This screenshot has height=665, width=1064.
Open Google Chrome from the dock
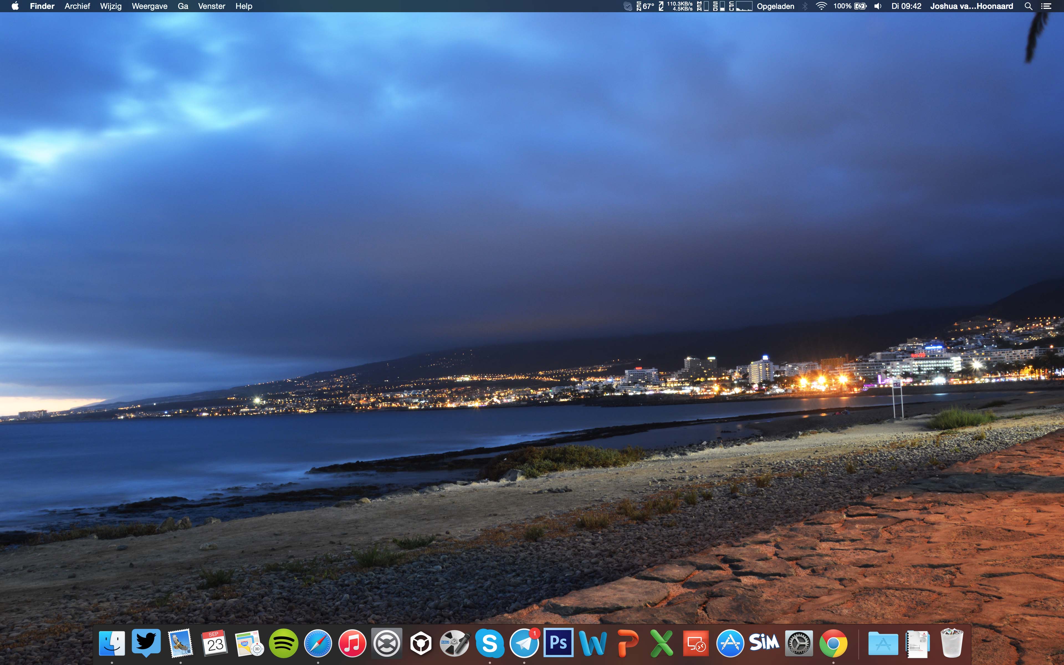pyautogui.click(x=833, y=643)
